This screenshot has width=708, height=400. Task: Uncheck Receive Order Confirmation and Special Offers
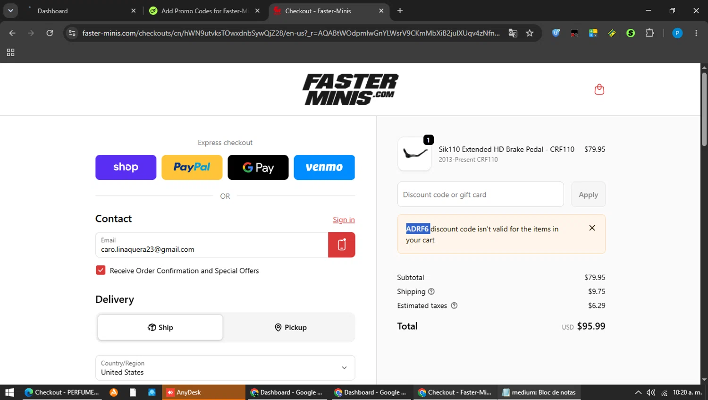pos(101,270)
